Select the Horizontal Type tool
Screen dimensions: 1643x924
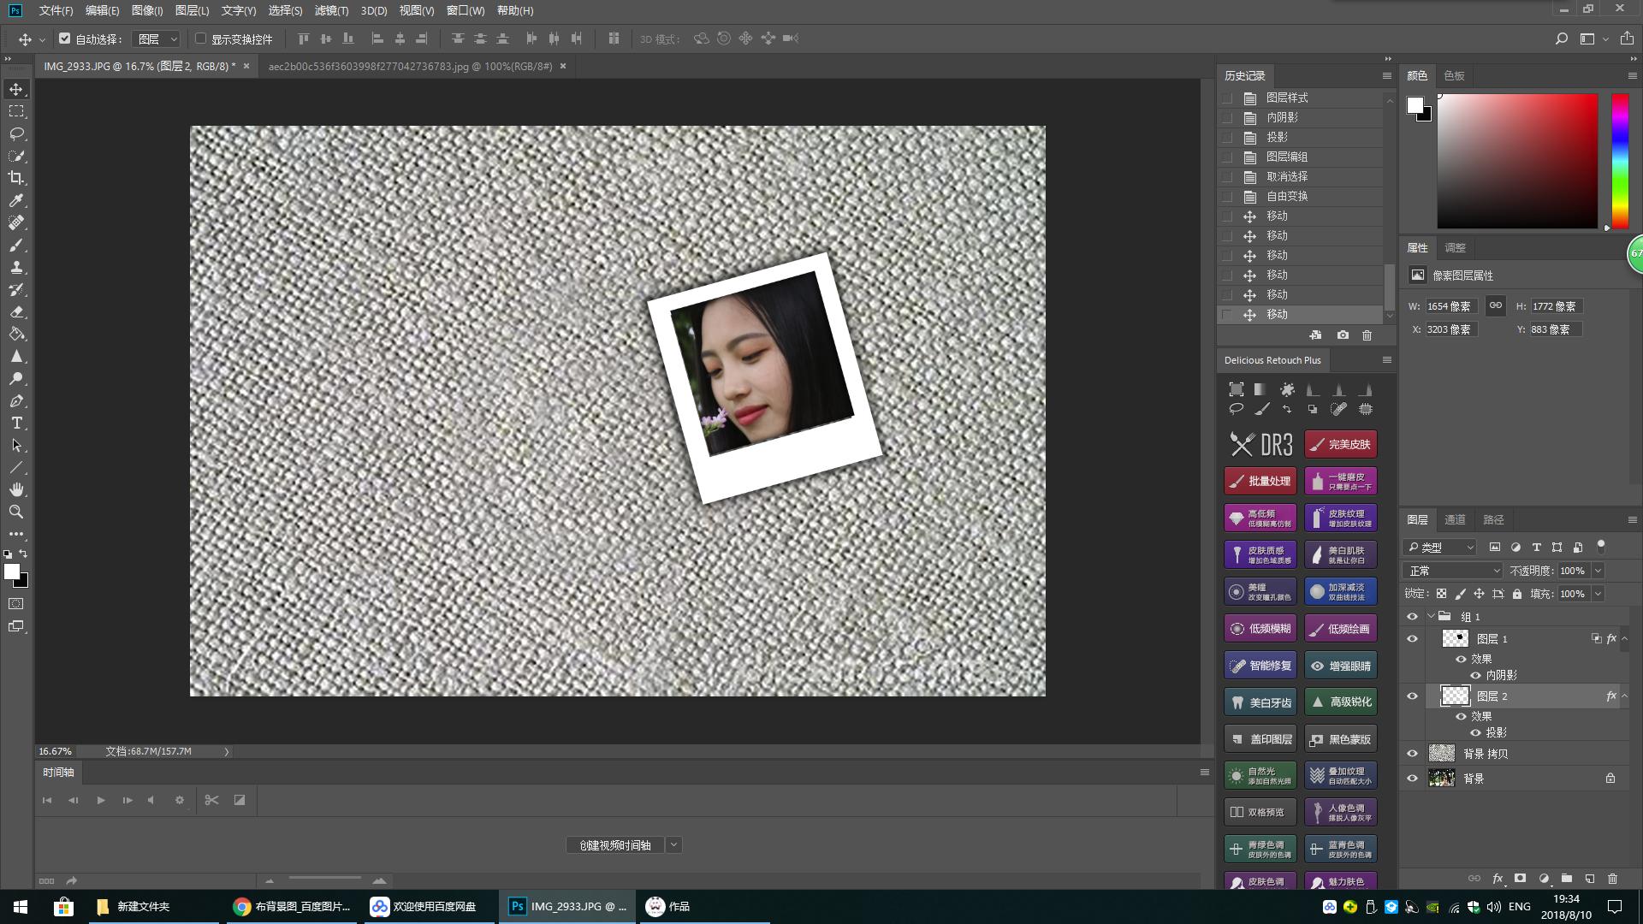16,423
